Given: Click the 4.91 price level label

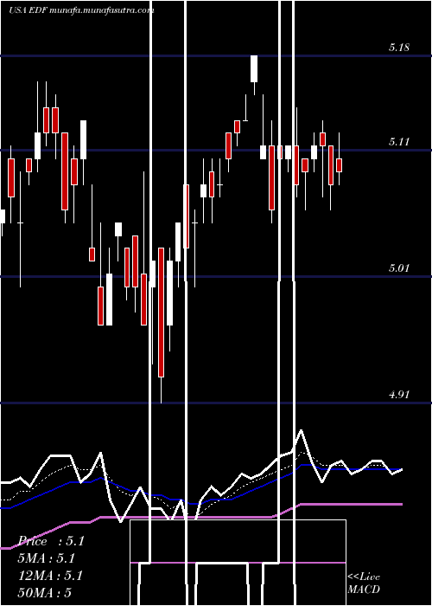Looking at the screenshot, I should point(399,395).
